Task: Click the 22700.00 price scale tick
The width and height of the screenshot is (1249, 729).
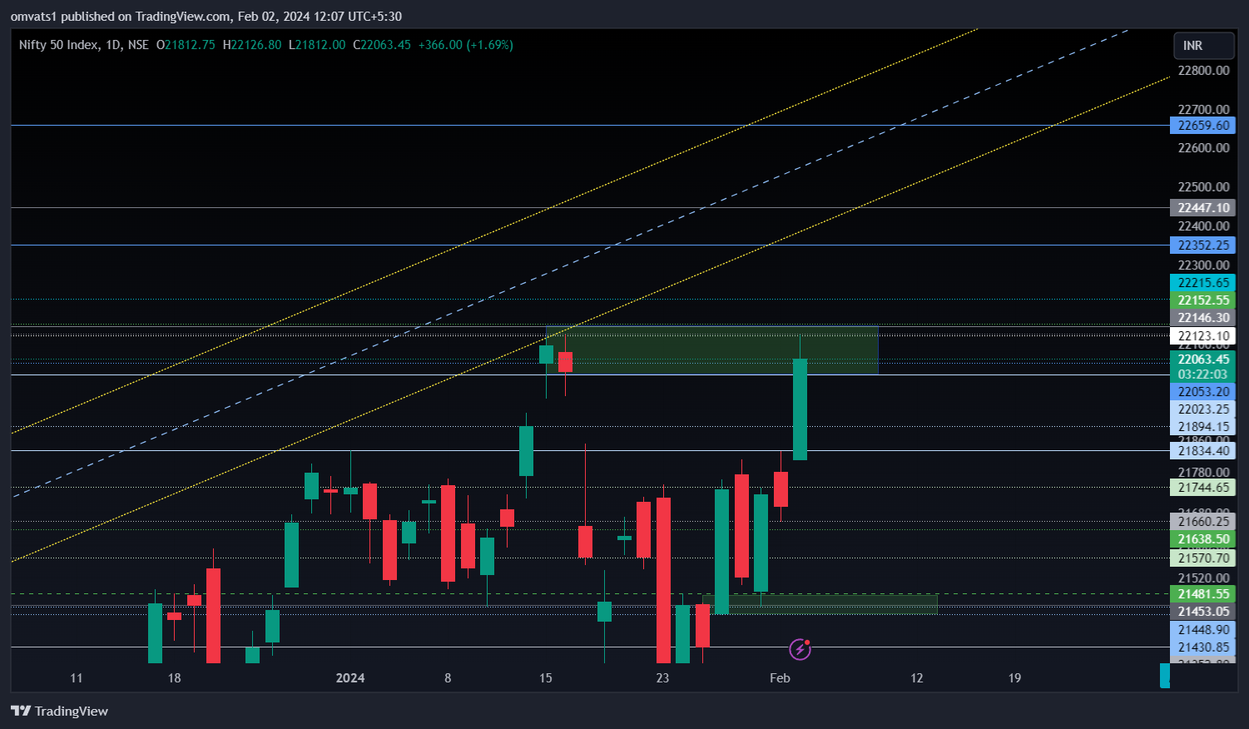Action: pos(1203,110)
